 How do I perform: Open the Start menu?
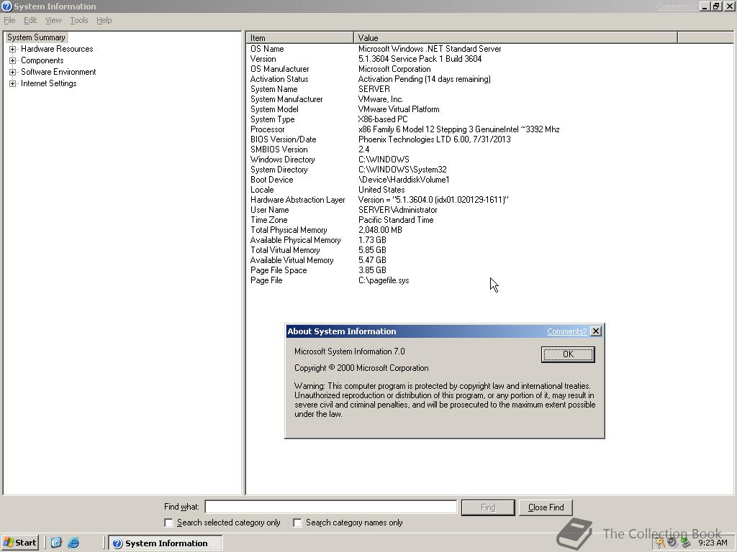tap(19, 543)
